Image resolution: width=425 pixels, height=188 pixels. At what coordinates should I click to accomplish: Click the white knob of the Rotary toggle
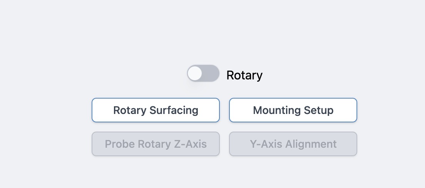click(195, 73)
